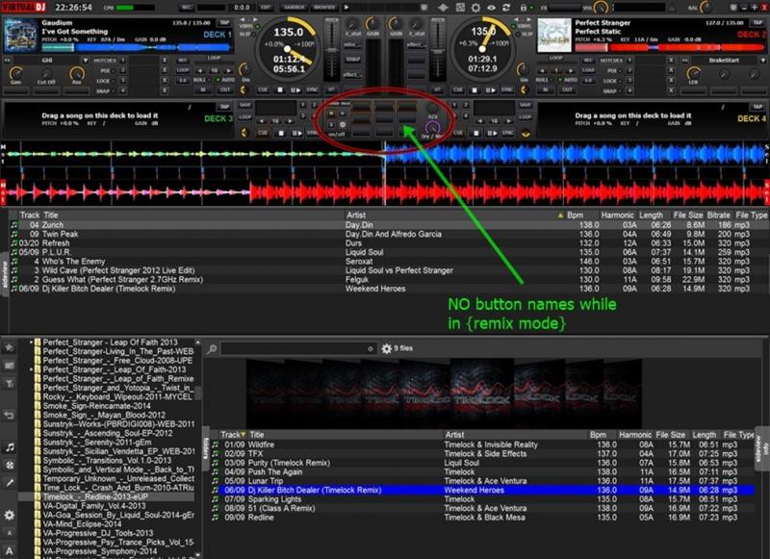This screenshot has height=559, width=770.
Task: Open browser options gear next to 9 files
Action: tap(387, 348)
